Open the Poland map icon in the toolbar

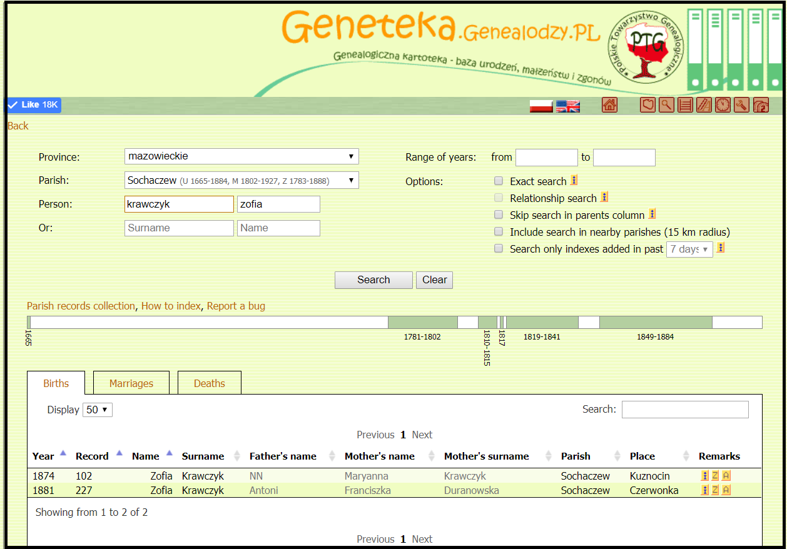(647, 105)
